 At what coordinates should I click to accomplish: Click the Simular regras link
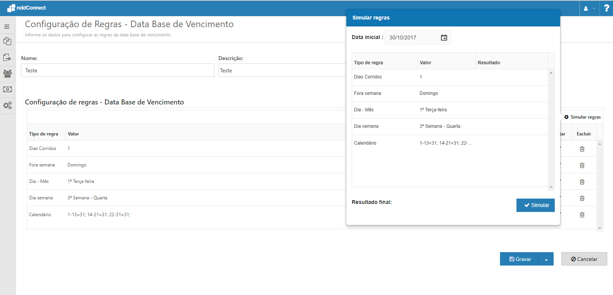pyautogui.click(x=582, y=117)
